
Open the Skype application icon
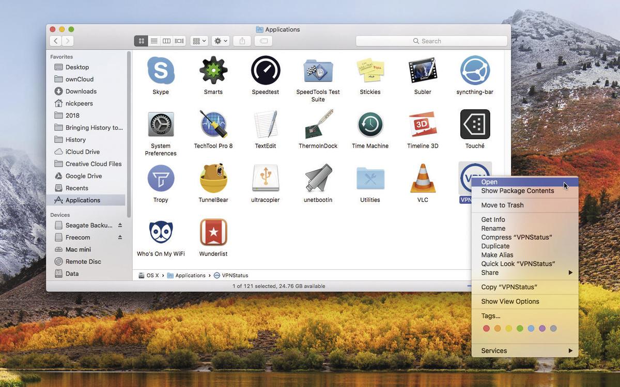point(161,70)
